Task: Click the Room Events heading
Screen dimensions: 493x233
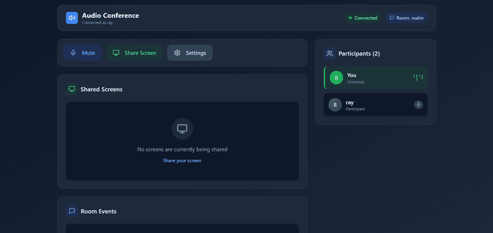Action: [98, 212]
